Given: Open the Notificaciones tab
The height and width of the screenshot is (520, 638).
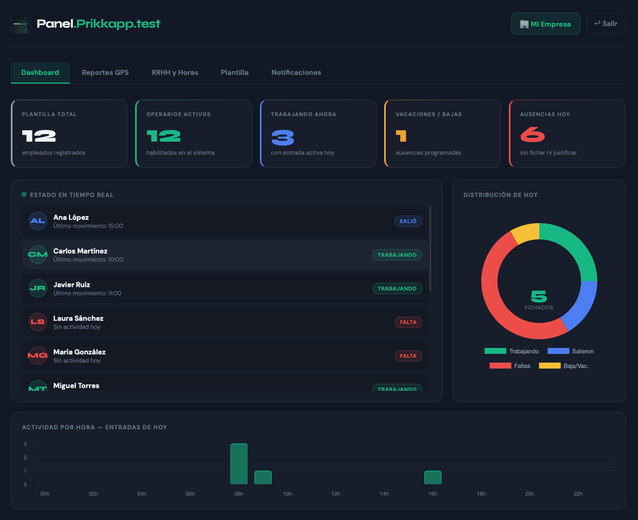Looking at the screenshot, I should pyautogui.click(x=296, y=72).
